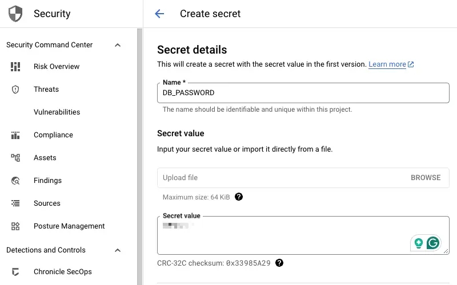Click the Sources list icon

coord(15,203)
